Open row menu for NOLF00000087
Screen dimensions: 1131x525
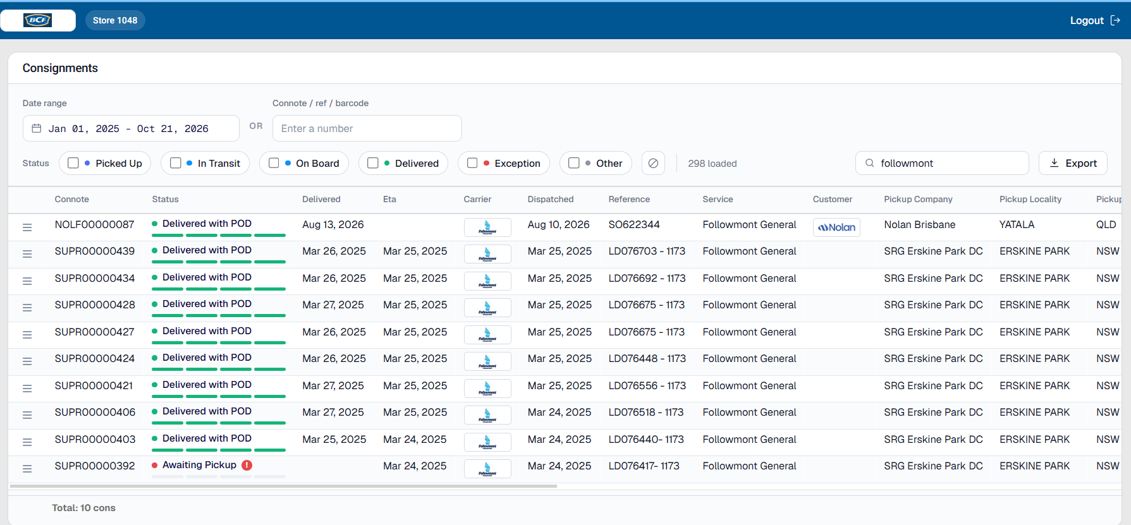[x=27, y=227]
